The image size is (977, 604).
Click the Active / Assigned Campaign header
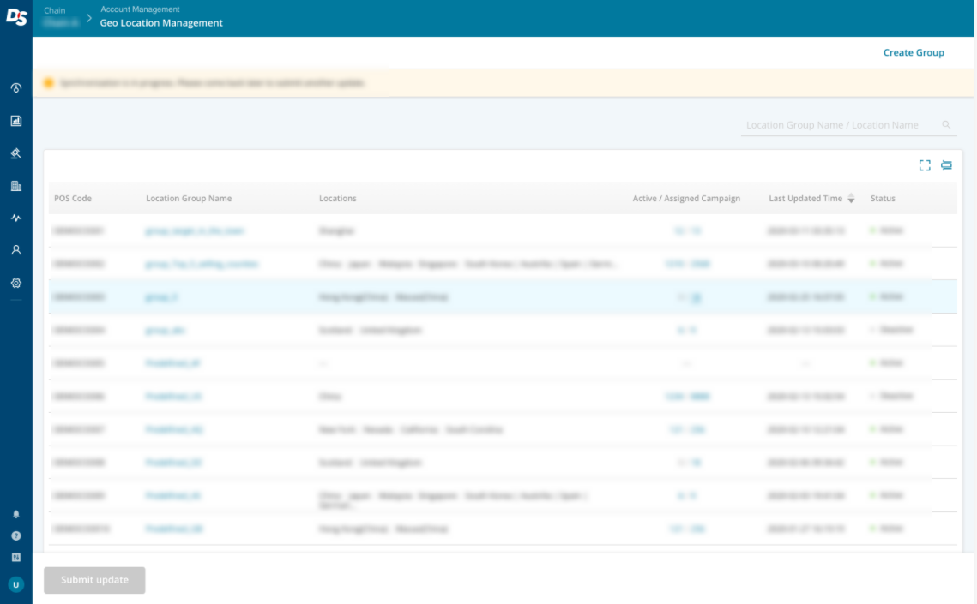coord(686,199)
